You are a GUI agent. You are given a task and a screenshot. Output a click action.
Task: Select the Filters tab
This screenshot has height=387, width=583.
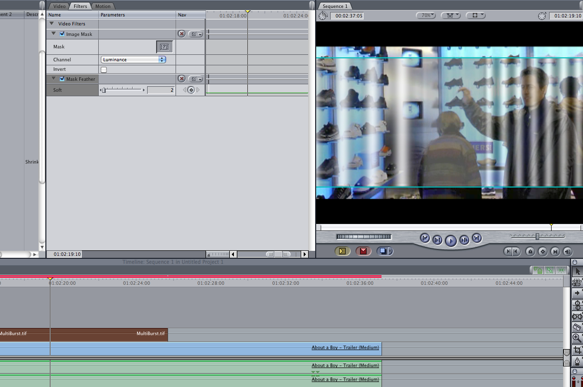coord(80,6)
